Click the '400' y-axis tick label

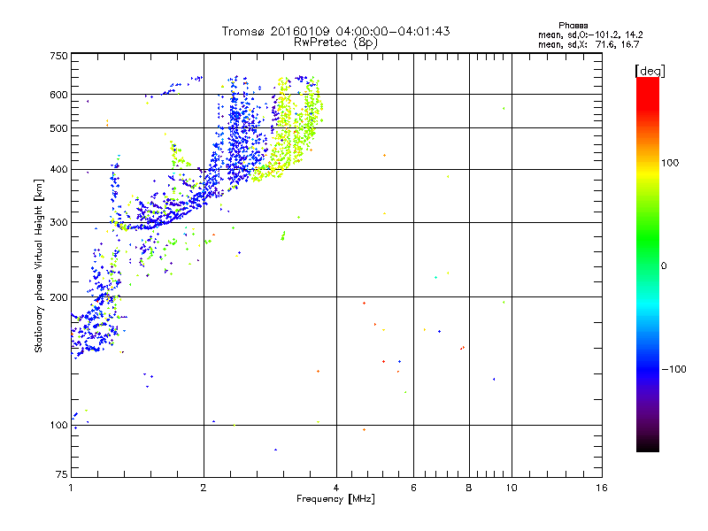tap(58, 170)
